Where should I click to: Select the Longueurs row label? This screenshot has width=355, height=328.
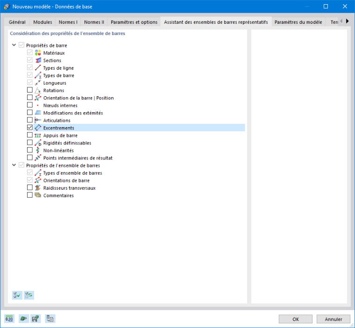coord(55,83)
